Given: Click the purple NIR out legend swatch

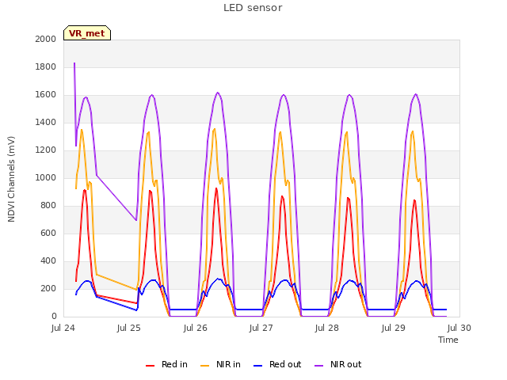Looking at the screenshot, I should 318,366.
